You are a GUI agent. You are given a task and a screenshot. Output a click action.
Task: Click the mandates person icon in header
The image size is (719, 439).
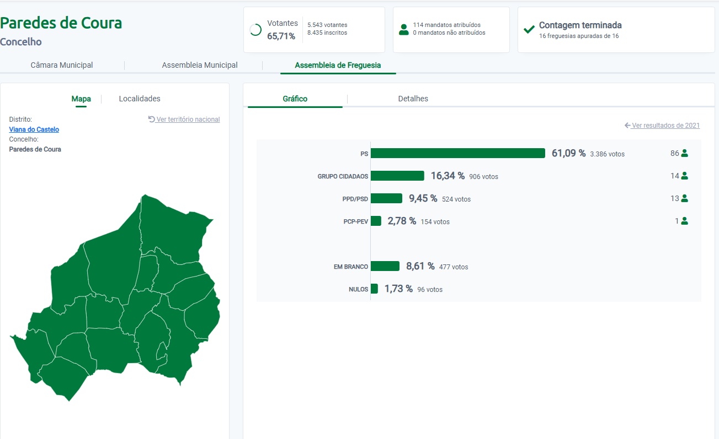point(404,29)
